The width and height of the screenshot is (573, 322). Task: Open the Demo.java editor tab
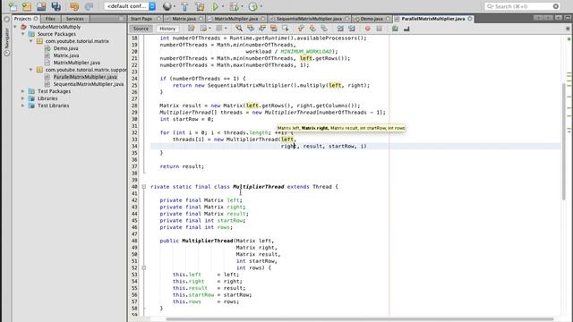point(372,19)
